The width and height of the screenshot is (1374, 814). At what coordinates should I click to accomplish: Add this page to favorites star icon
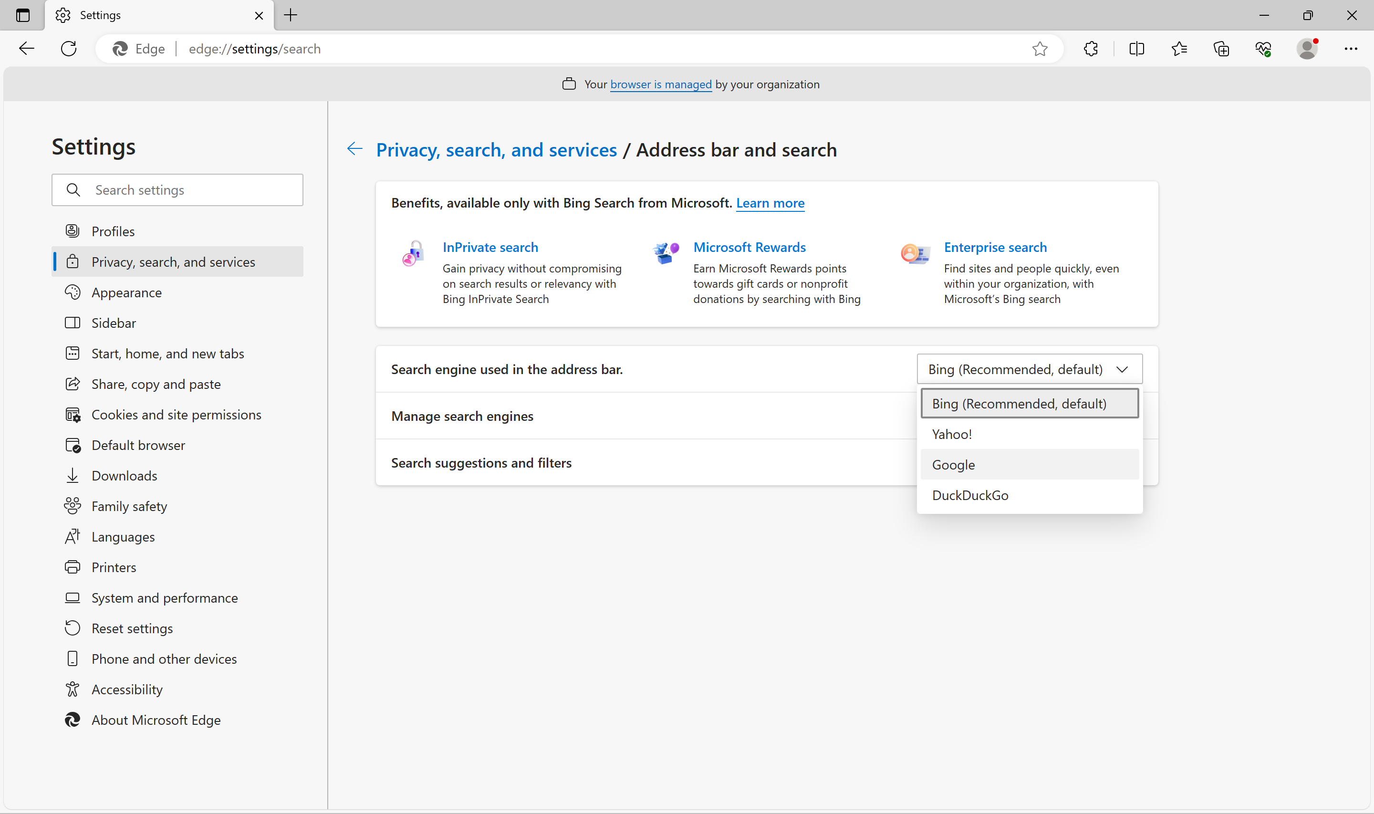click(1040, 49)
